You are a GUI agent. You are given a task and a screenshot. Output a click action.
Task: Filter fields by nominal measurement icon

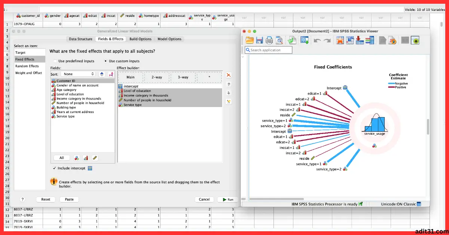[77, 158]
